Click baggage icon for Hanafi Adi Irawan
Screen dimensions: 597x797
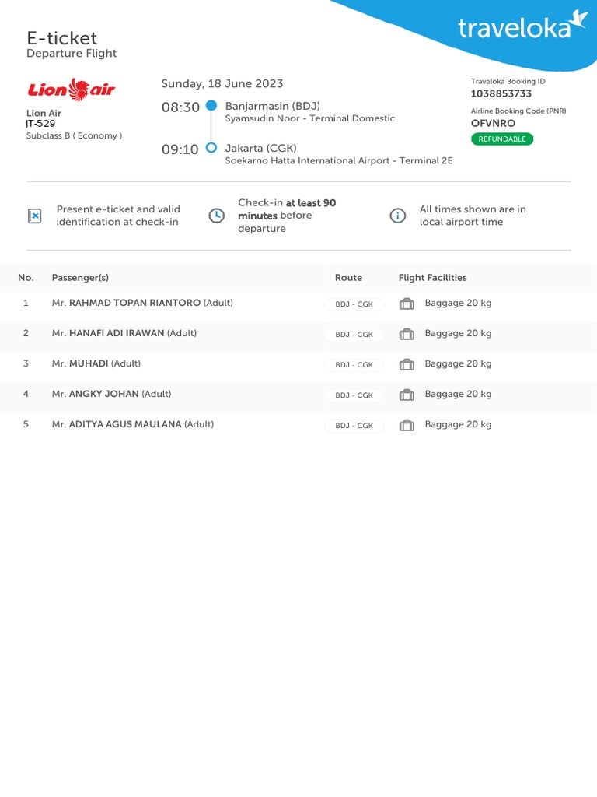(x=407, y=334)
